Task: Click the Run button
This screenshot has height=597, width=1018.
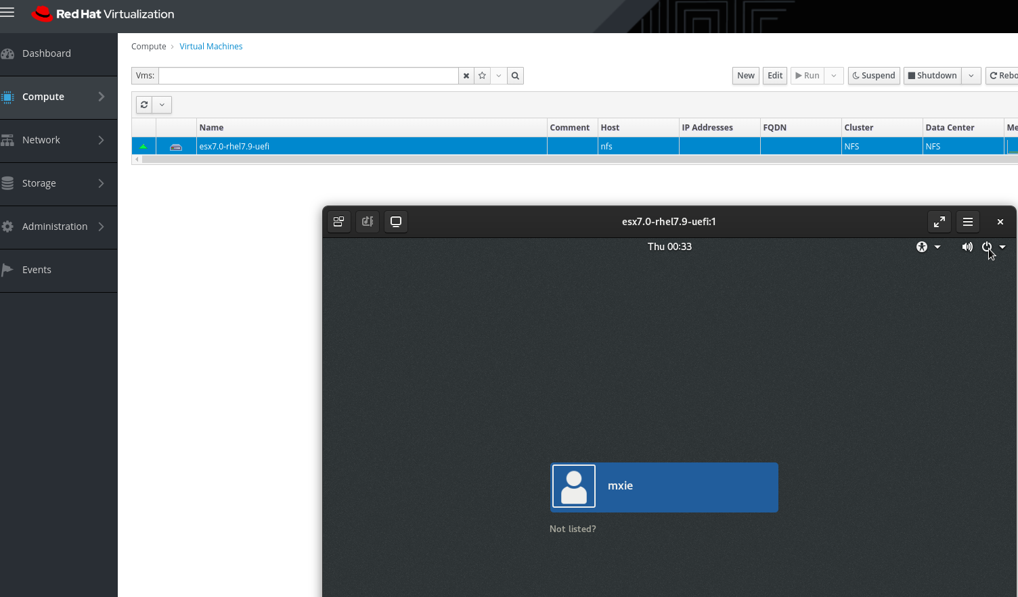Action: [x=807, y=76]
